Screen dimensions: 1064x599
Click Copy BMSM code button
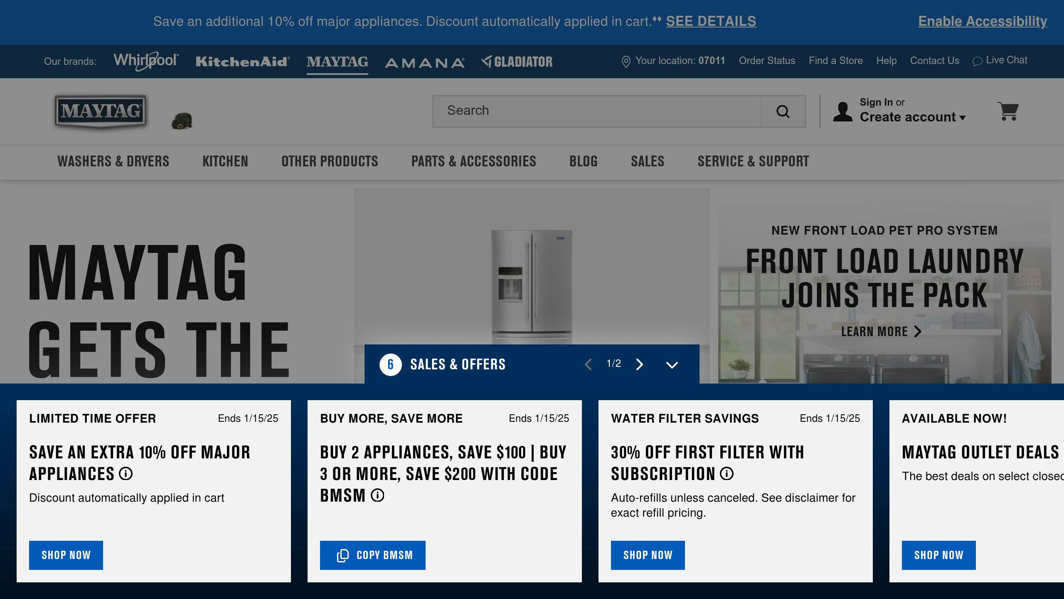373,555
